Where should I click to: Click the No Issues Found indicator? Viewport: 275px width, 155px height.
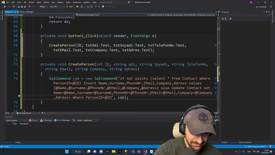24,113
